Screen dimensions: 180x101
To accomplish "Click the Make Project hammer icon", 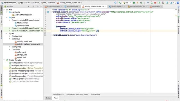I will 120,3.
